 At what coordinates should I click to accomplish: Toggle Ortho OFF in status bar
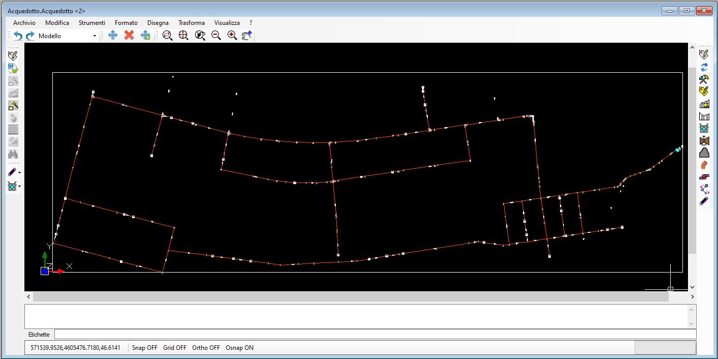pos(206,348)
